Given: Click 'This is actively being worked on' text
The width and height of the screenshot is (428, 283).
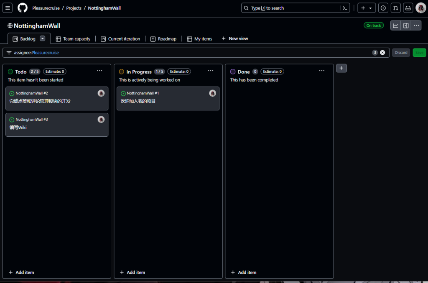Looking at the screenshot, I should point(150,80).
